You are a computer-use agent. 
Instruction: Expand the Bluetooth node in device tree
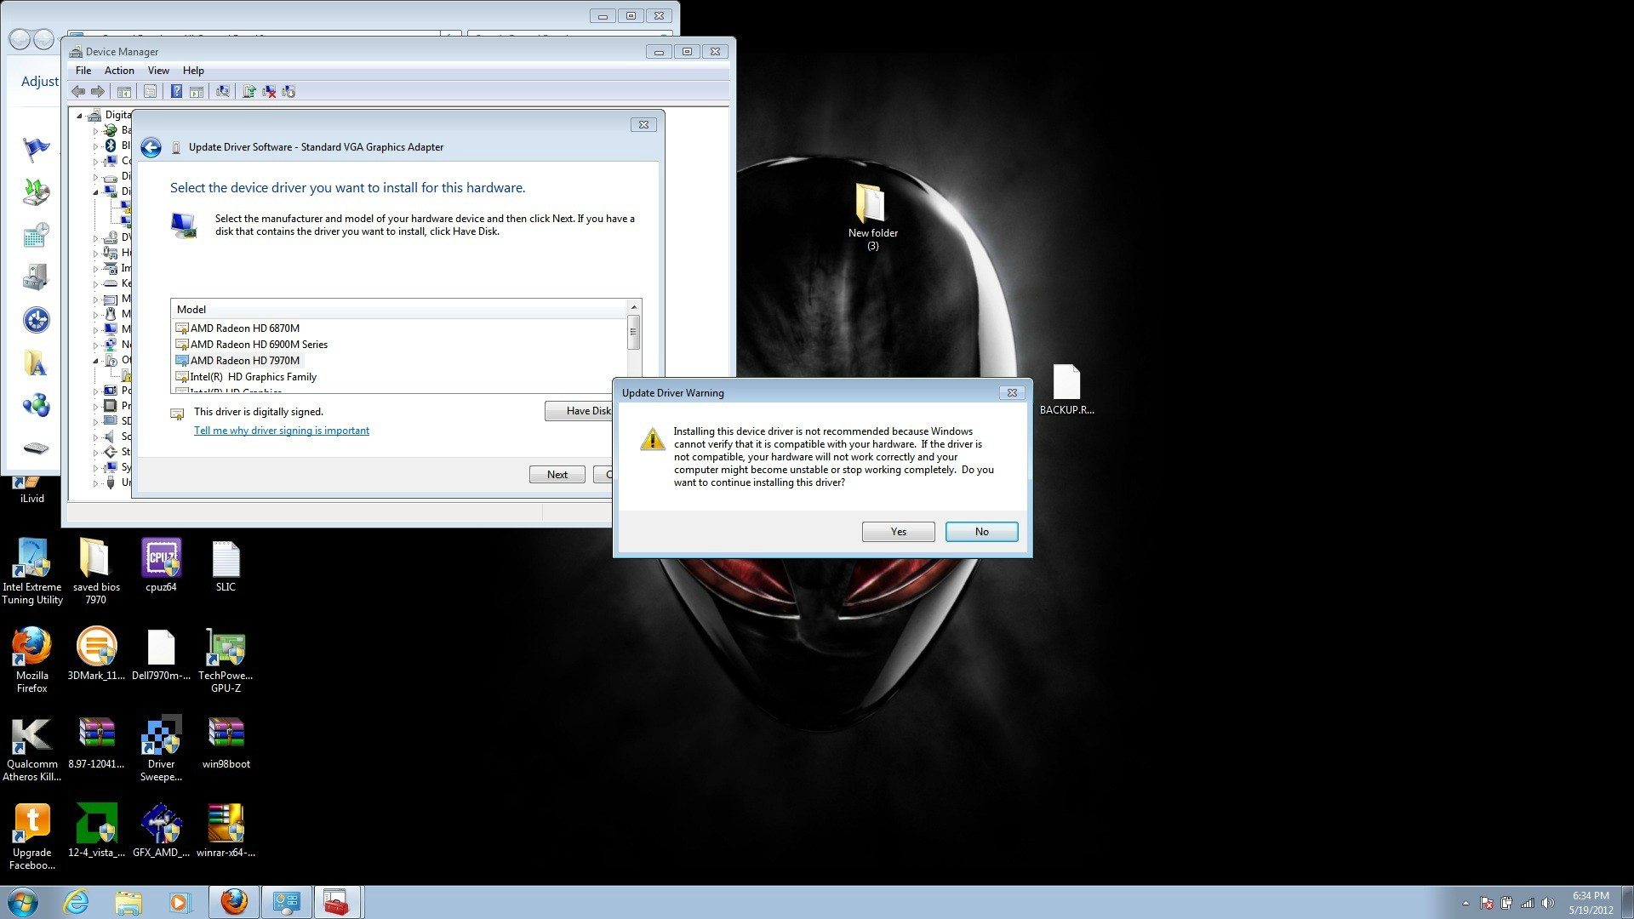95,146
